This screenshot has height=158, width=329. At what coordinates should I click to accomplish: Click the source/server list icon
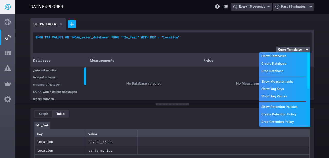point(226,7)
